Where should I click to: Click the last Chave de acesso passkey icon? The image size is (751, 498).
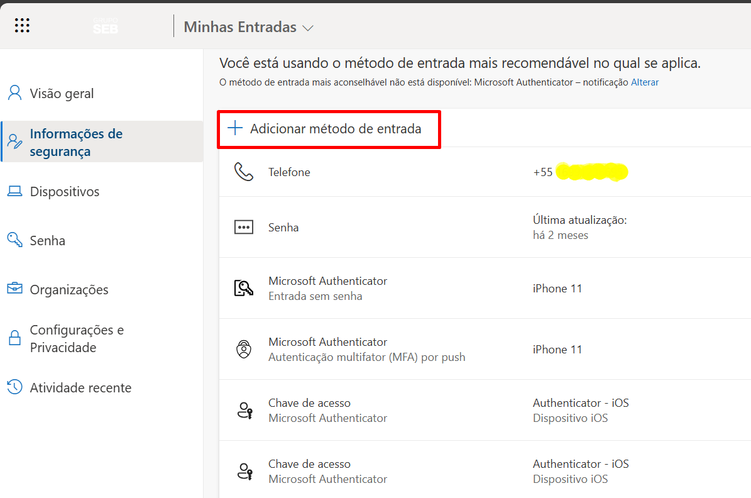coord(244,471)
